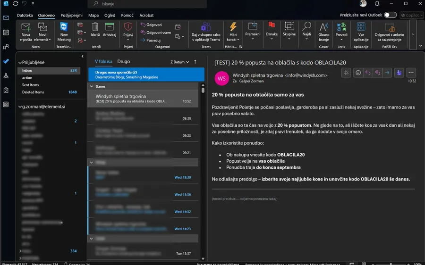Image resolution: width=425 pixels, height=265 pixels.
Task: Select action folder in favorites
Action: [49, 78]
